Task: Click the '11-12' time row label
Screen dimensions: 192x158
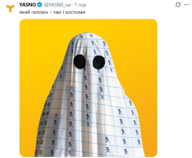Action: coord(40,142)
